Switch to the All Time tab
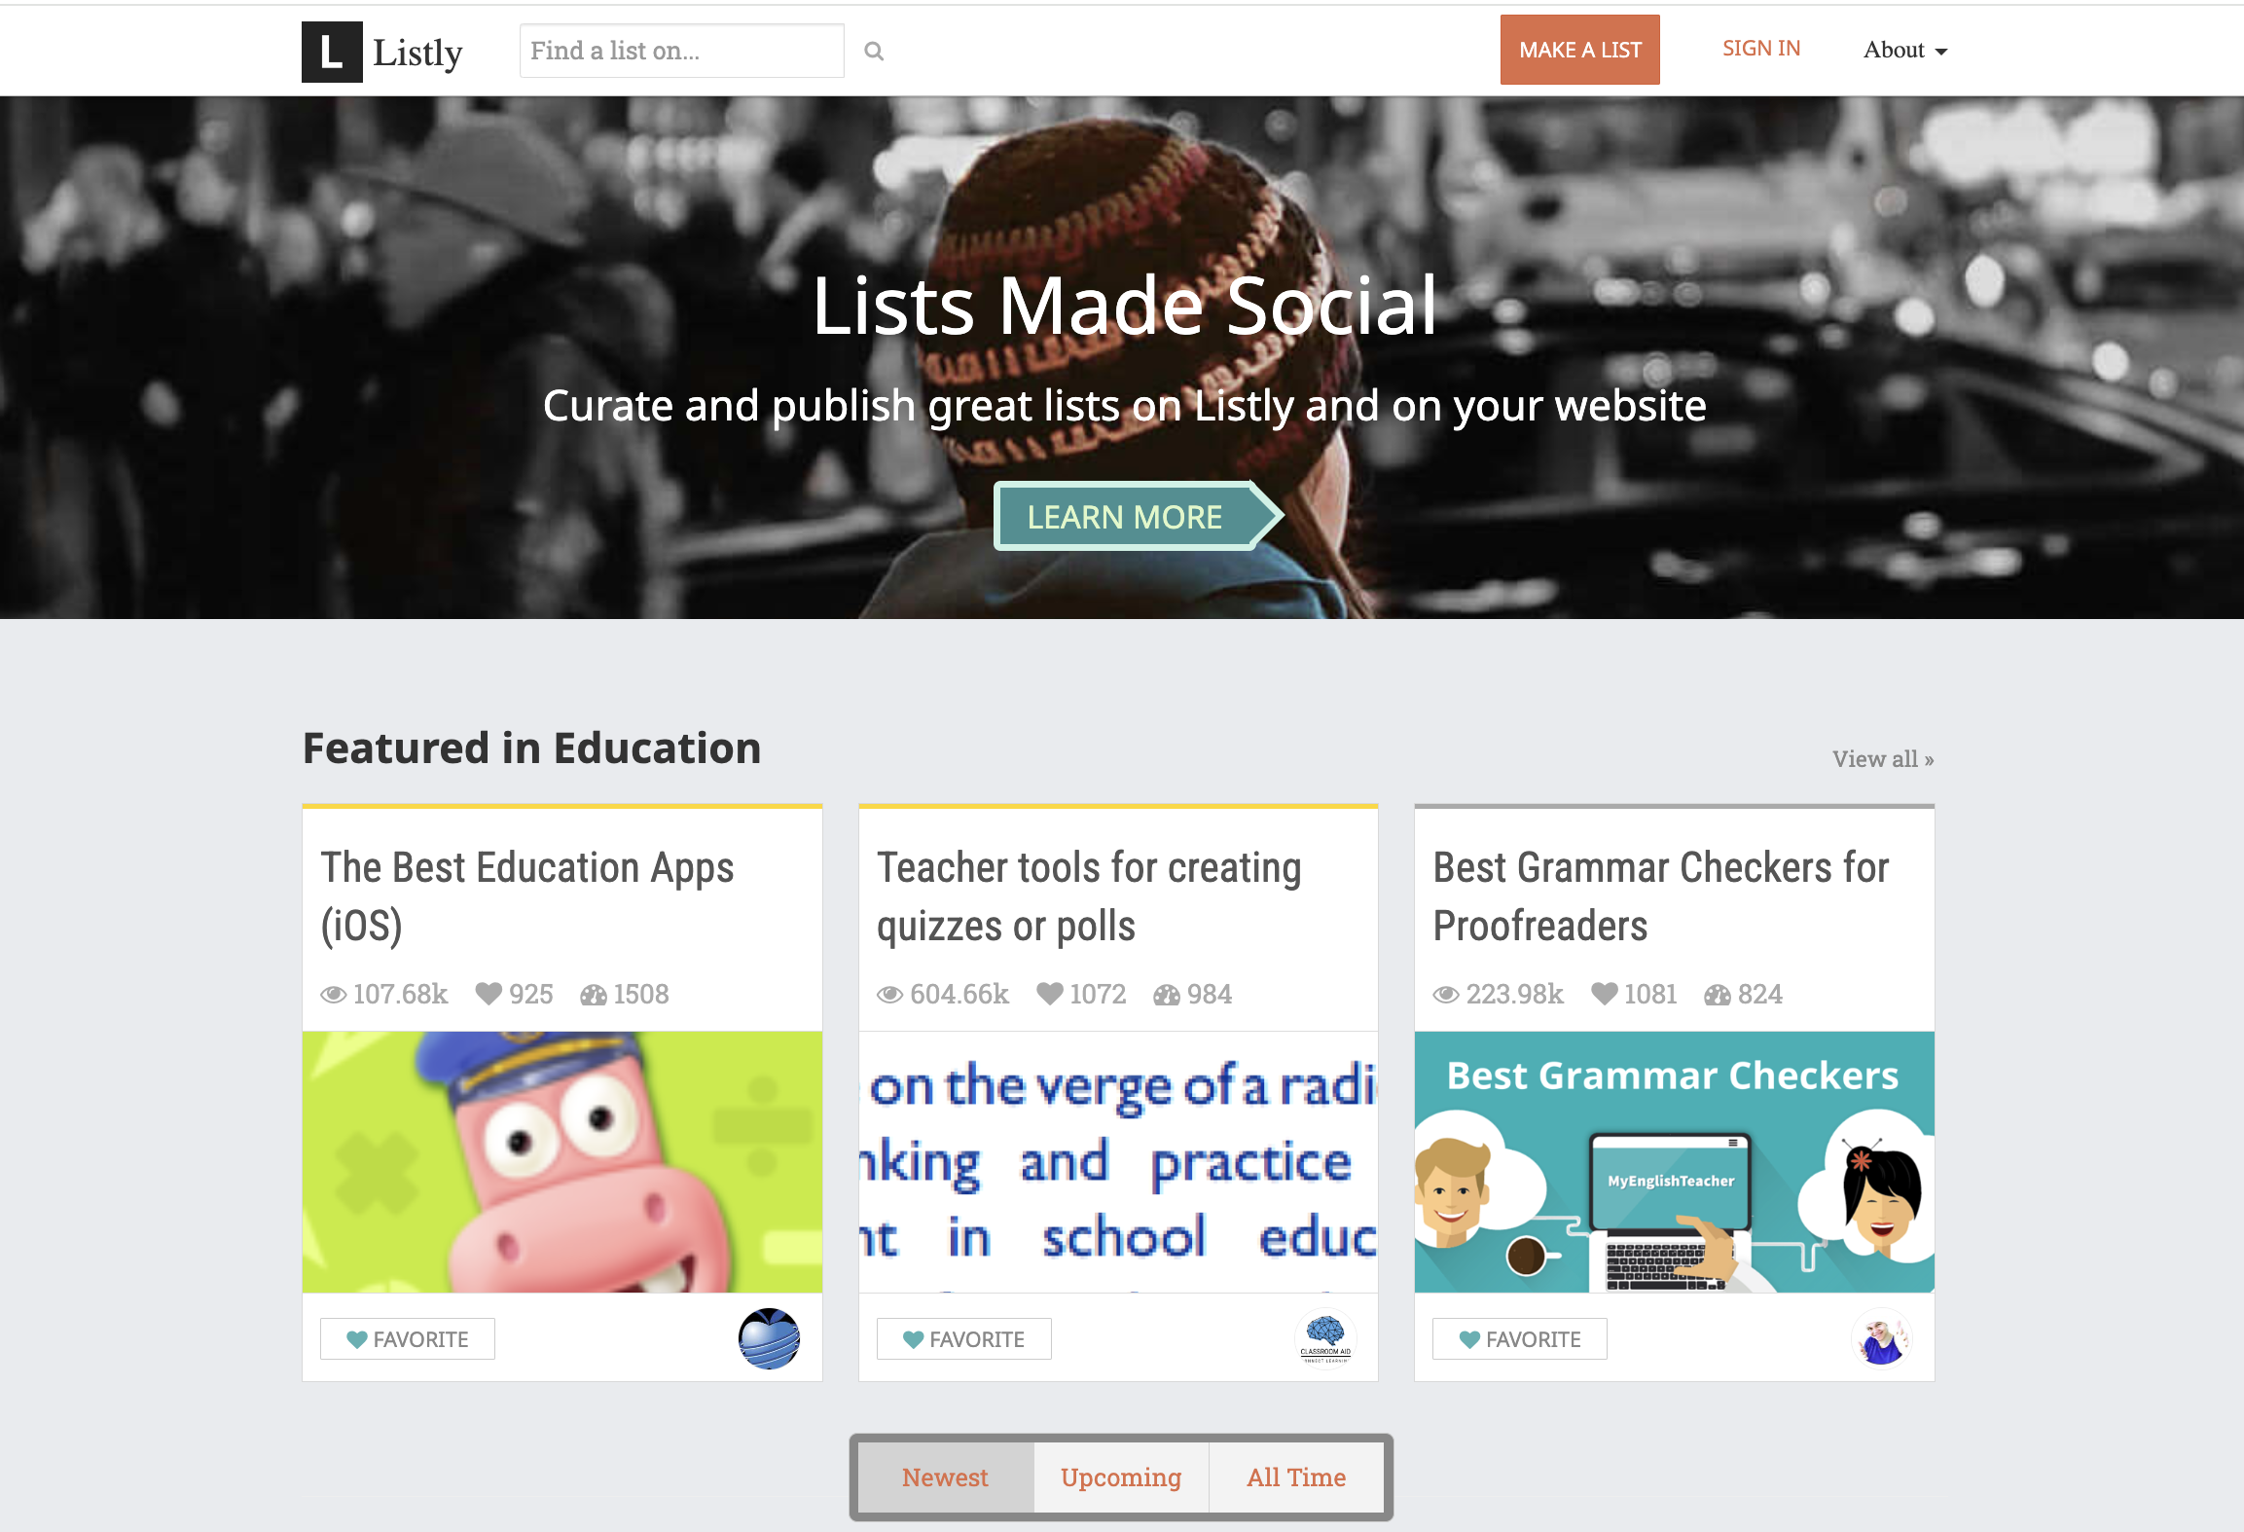The image size is (2244, 1532). tap(1296, 1477)
